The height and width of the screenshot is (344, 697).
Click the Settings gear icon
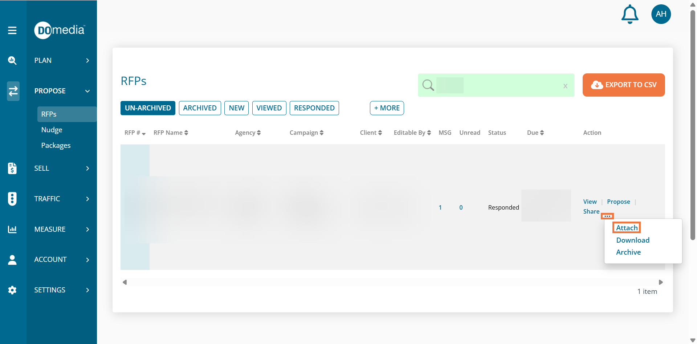pyautogui.click(x=12, y=290)
